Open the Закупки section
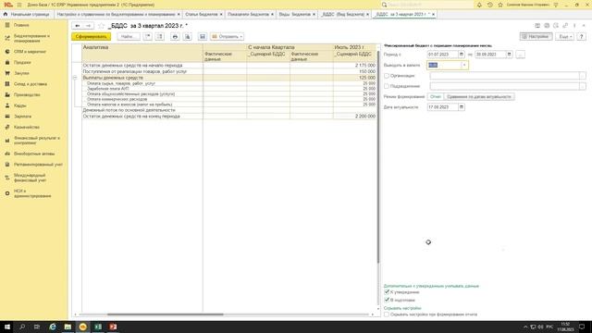This screenshot has height=333, width=592. [x=21, y=73]
